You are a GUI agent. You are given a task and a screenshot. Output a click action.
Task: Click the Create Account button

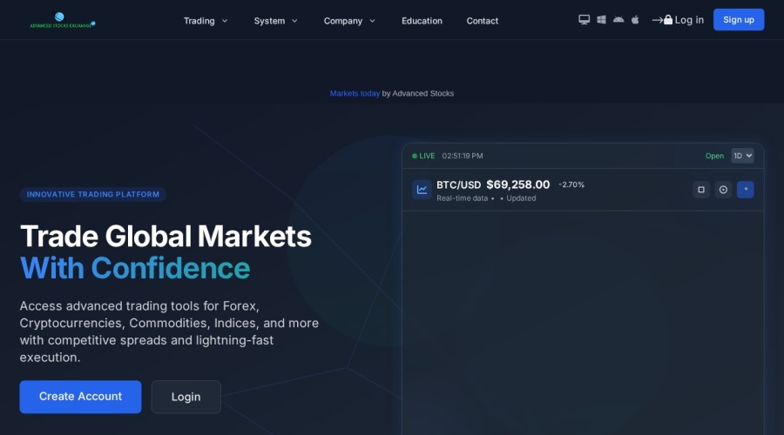pos(80,397)
